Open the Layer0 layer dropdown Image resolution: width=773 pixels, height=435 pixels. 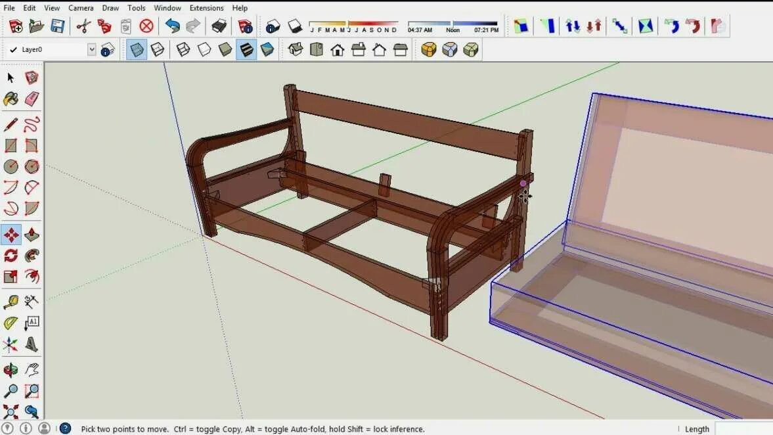coord(92,49)
